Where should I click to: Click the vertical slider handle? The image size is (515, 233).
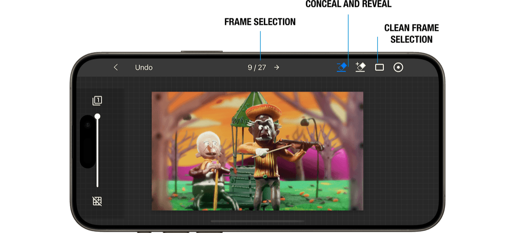coord(97,116)
